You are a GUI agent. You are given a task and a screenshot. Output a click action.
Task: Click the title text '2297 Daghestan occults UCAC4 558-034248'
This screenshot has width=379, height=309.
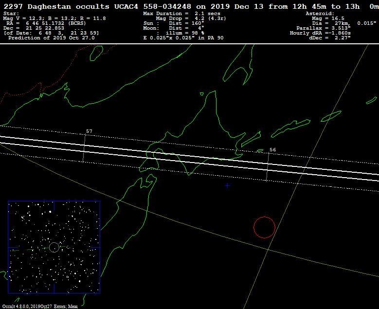pyautogui.click(x=97, y=6)
